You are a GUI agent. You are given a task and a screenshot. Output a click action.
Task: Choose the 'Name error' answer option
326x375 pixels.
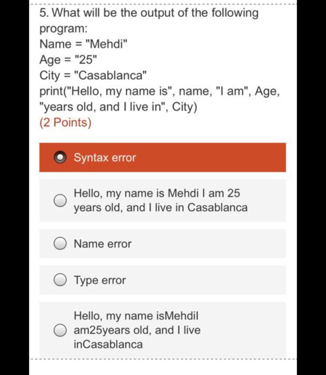[60, 244]
